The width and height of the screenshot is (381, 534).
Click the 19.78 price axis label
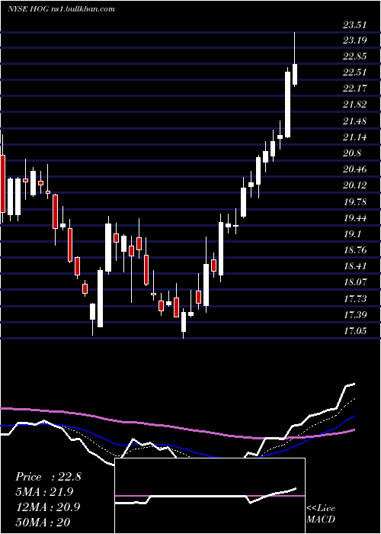pyautogui.click(x=355, y=202)
